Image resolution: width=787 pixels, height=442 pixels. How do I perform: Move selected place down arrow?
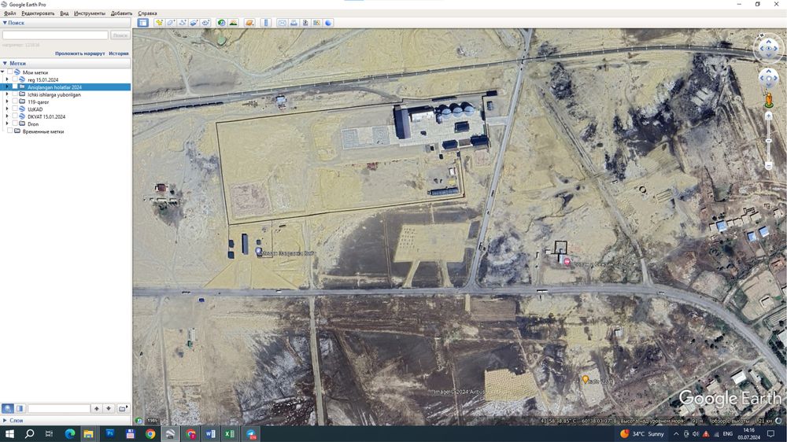point(109,408)
